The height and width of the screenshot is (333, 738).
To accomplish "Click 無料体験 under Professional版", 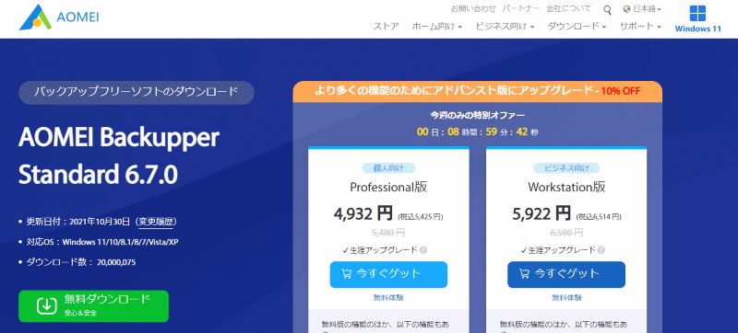I will pos(388,297).
